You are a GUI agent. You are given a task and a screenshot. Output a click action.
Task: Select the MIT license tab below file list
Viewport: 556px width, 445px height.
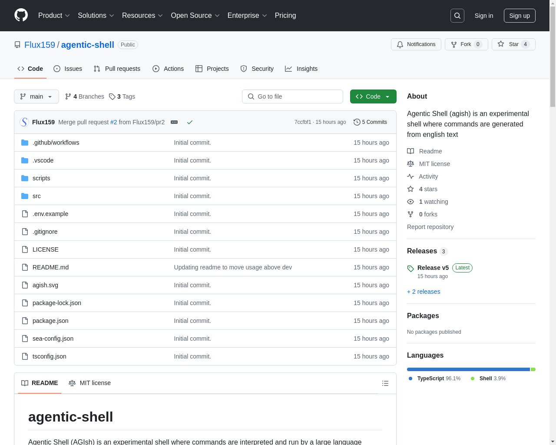[89, 383]
